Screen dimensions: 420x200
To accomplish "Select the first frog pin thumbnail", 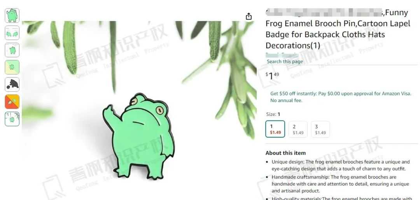I will [12, 16].
